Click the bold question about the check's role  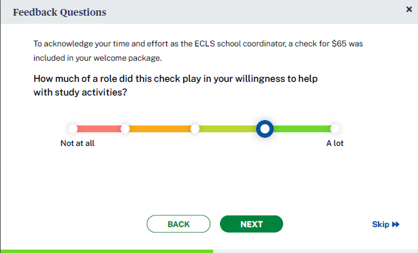176,85
